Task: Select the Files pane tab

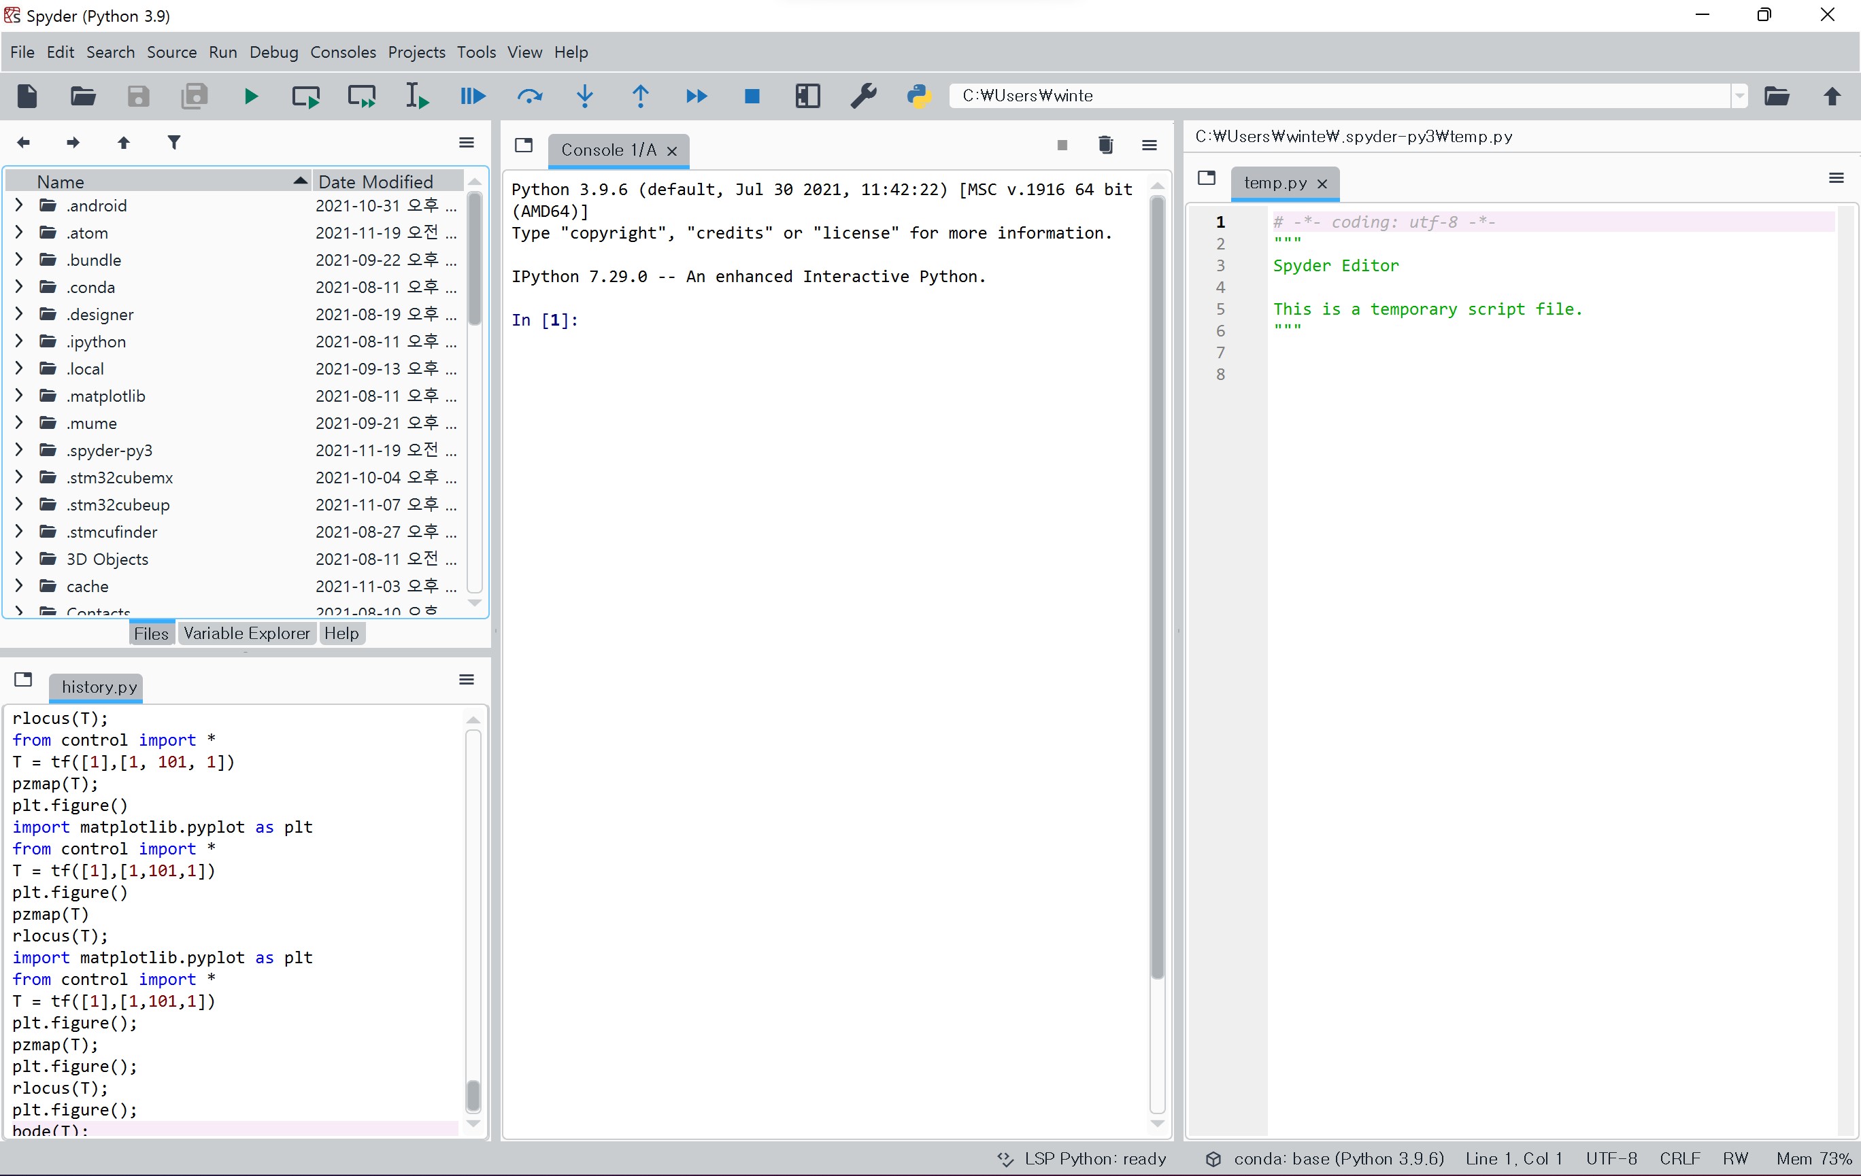Action: click(152, 633)
